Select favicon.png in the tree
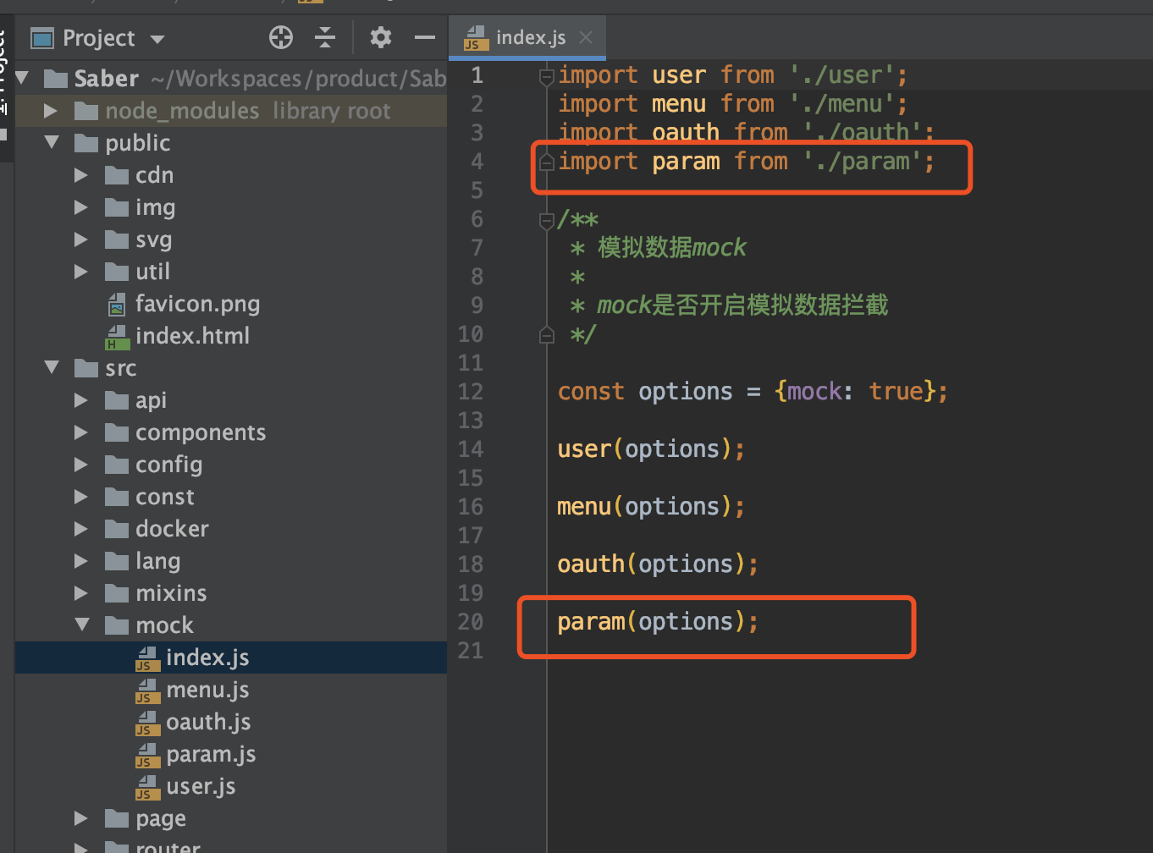1153x853 pixels. coord(230,304)
